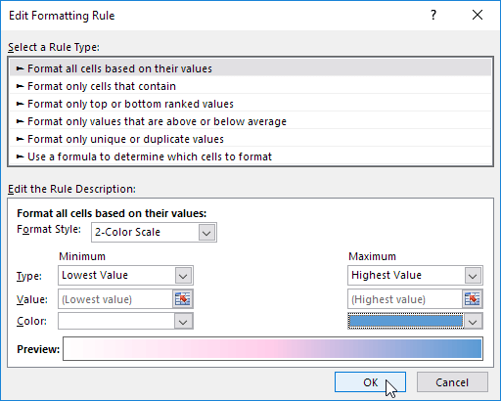
Task: Expand the Minimum Type Lowest Value dropdown
Action: pos(183,276)
